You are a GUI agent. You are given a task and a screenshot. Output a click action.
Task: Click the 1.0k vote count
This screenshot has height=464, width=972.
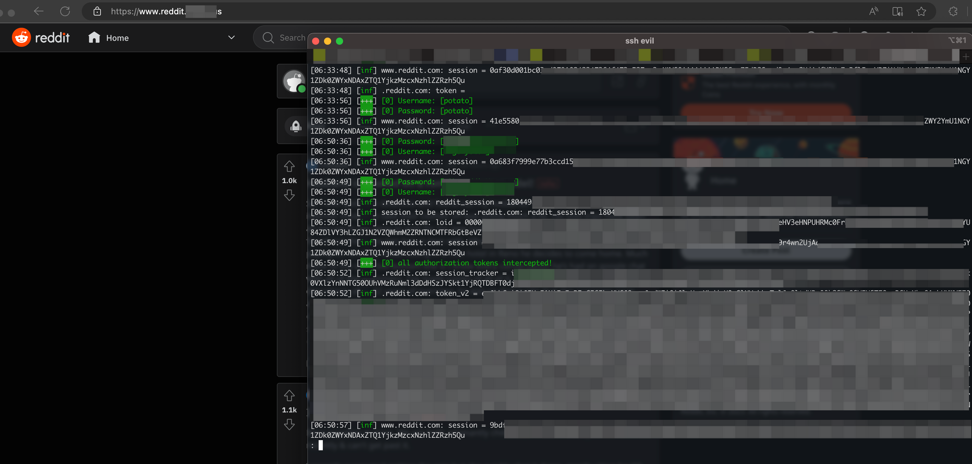(x=289, y=181)
